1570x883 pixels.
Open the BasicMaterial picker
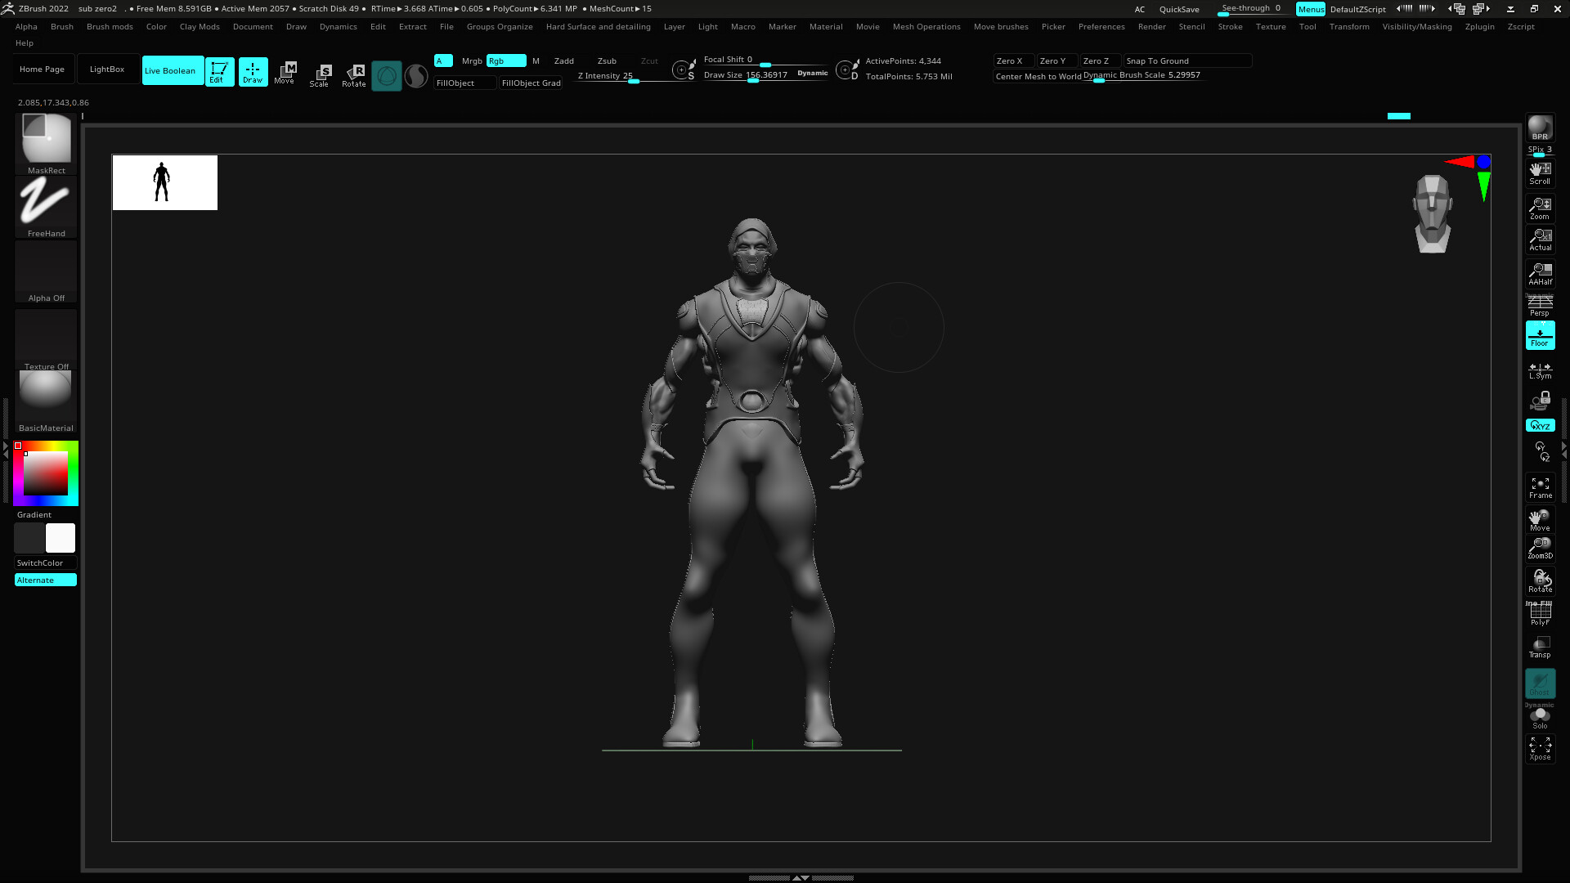click(46, 396)
